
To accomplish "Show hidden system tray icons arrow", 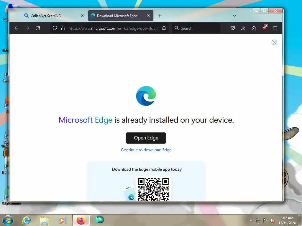I will 251,220.
